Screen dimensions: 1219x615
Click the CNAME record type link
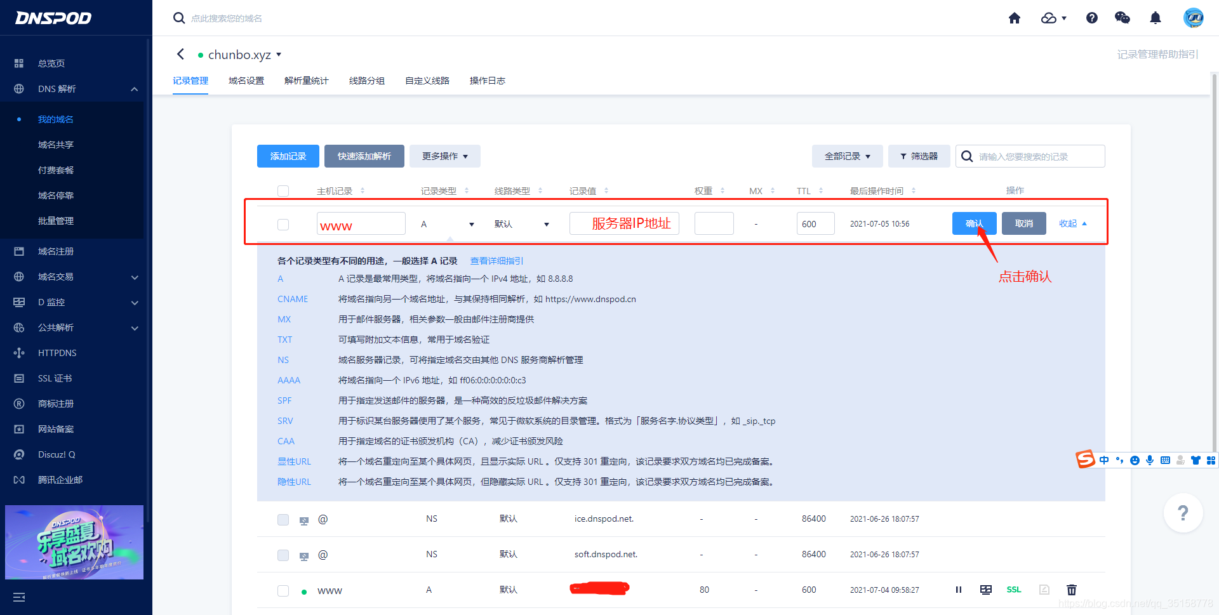pyautogui.click(x=293, y=299)
